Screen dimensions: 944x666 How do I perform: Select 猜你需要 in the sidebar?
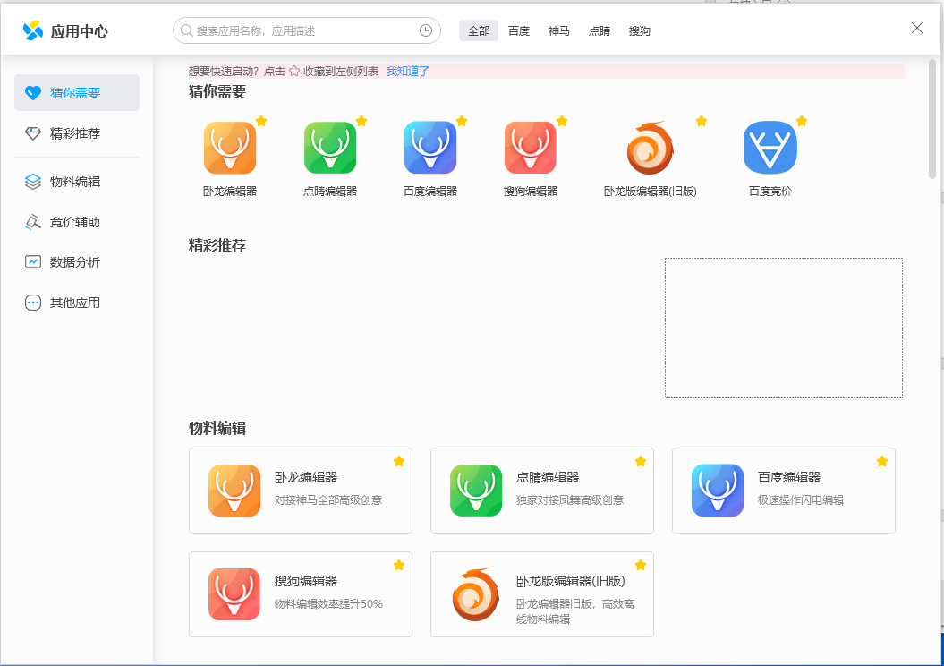[x=77, y=93]
